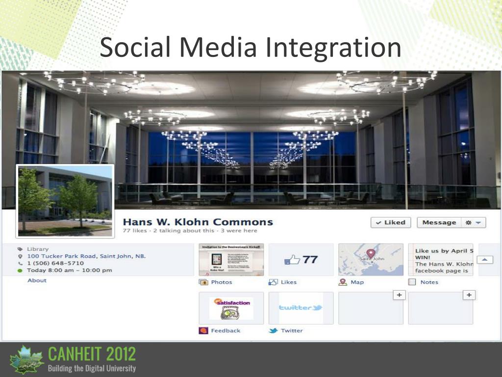Open the gear settings dropdown
The image size is (502, 377).
pyautogui.click(x=474, y=222)
